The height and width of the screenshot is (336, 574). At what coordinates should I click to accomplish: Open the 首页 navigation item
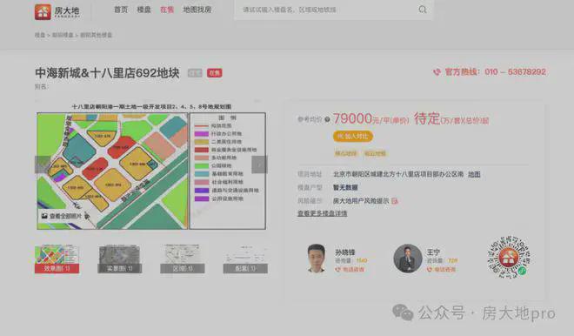[121, 10]
